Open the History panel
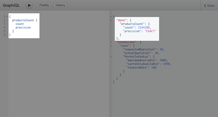The image size is (218, 117). click(x=60, y=5)
